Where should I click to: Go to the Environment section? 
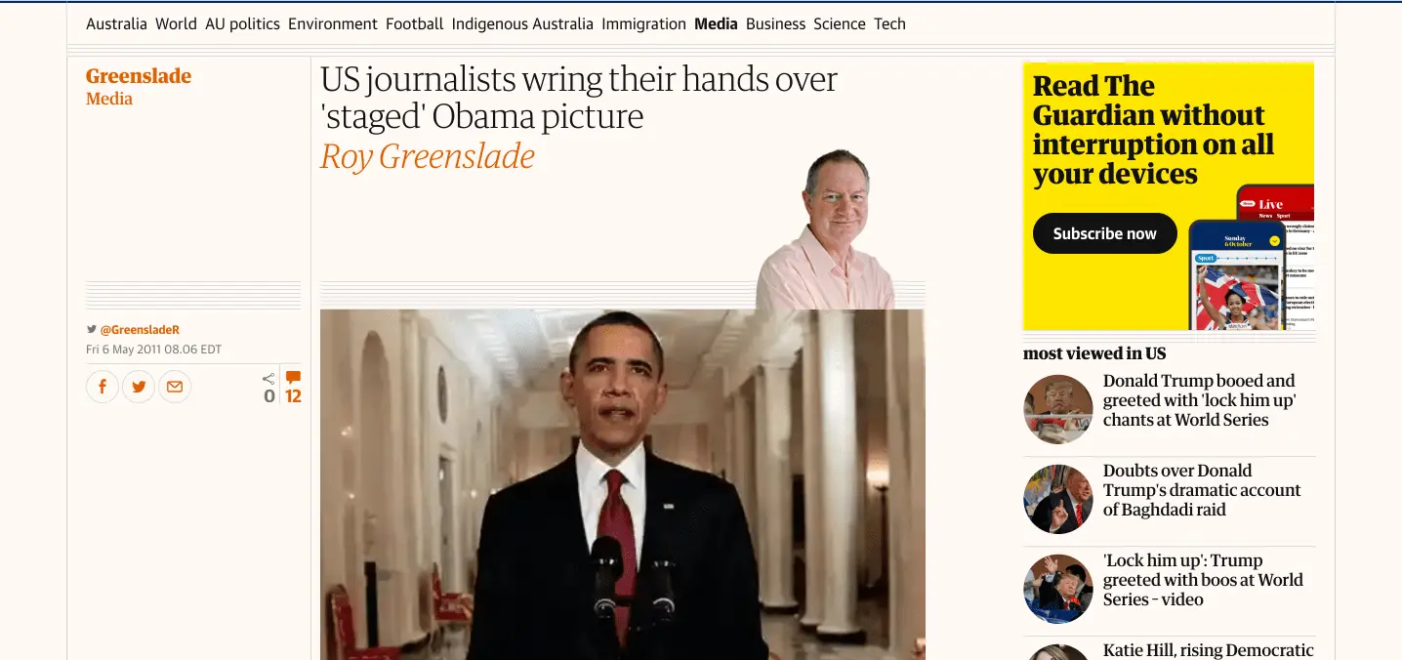tap(333, 23)
